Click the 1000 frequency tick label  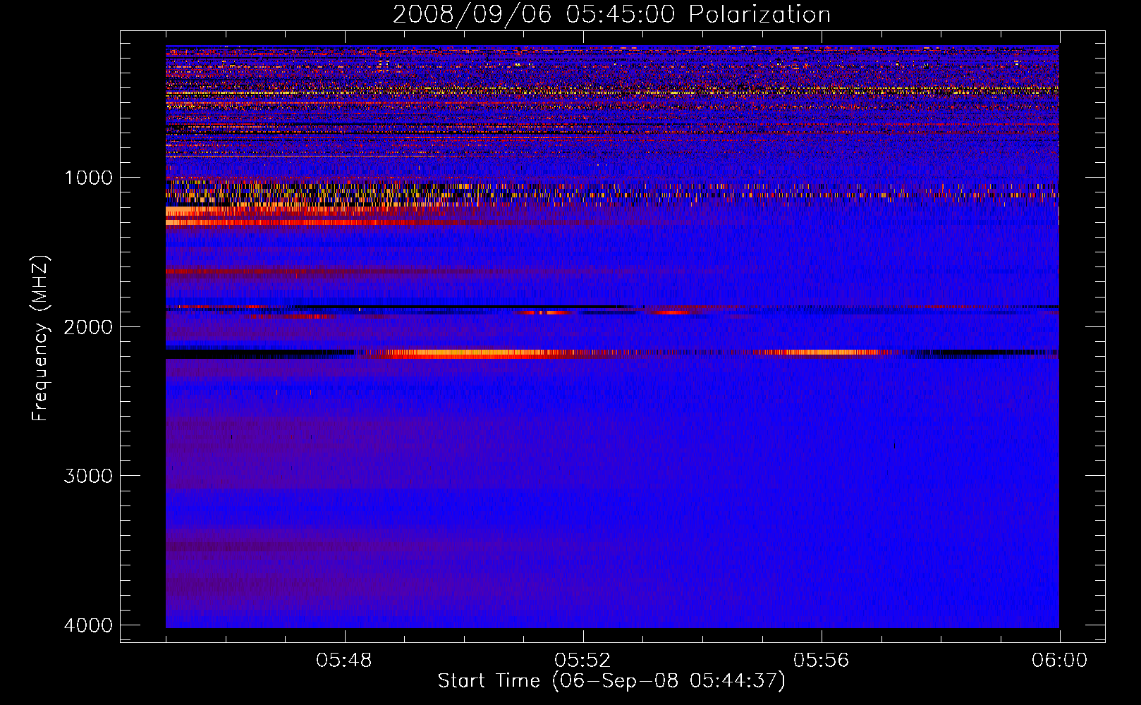pos(88,178)
